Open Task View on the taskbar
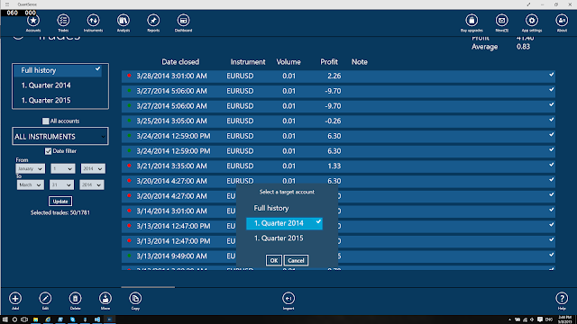 click(x=24, y=319)
